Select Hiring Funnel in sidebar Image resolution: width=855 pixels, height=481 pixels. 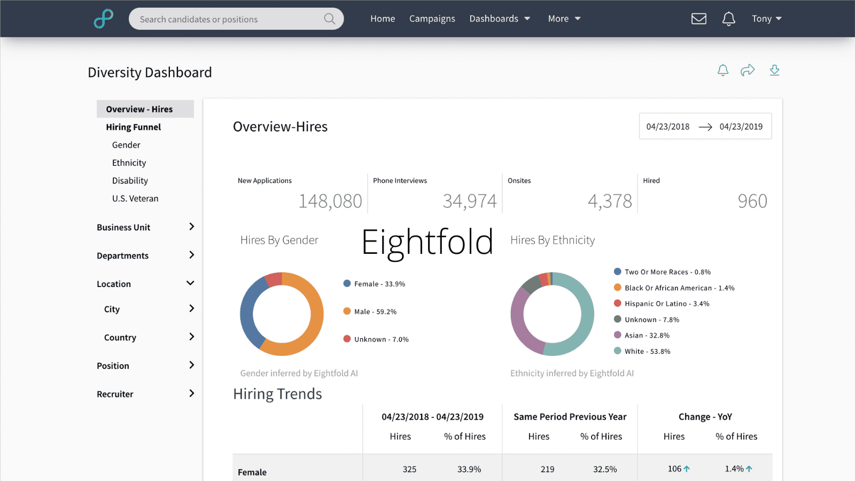click(134, 127)
